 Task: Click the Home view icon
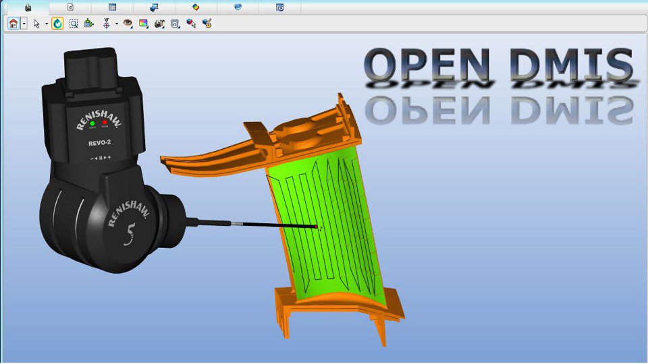(13, 24)
